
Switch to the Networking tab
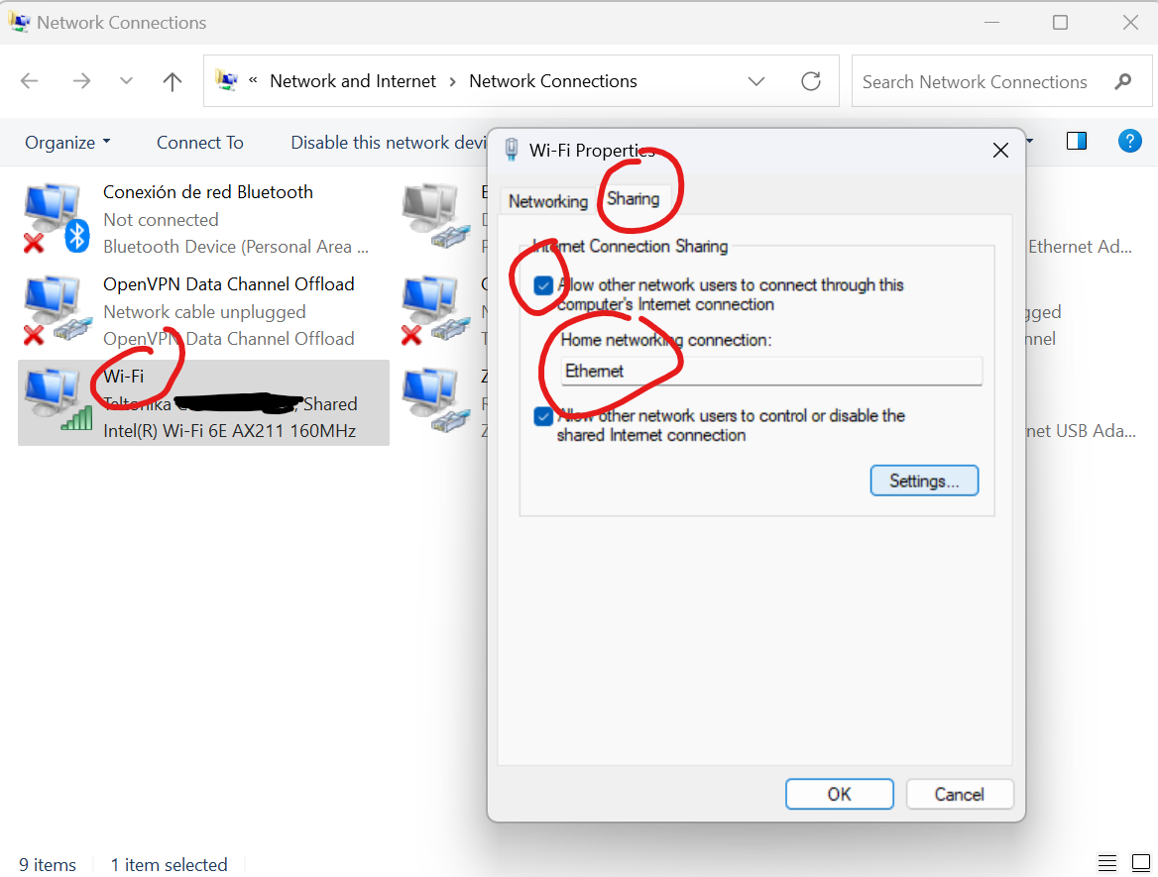point(547,201)
